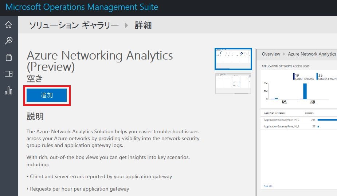
Task: Click the Overview breadcrumb in preview
Action: click(x=271, y=54)
